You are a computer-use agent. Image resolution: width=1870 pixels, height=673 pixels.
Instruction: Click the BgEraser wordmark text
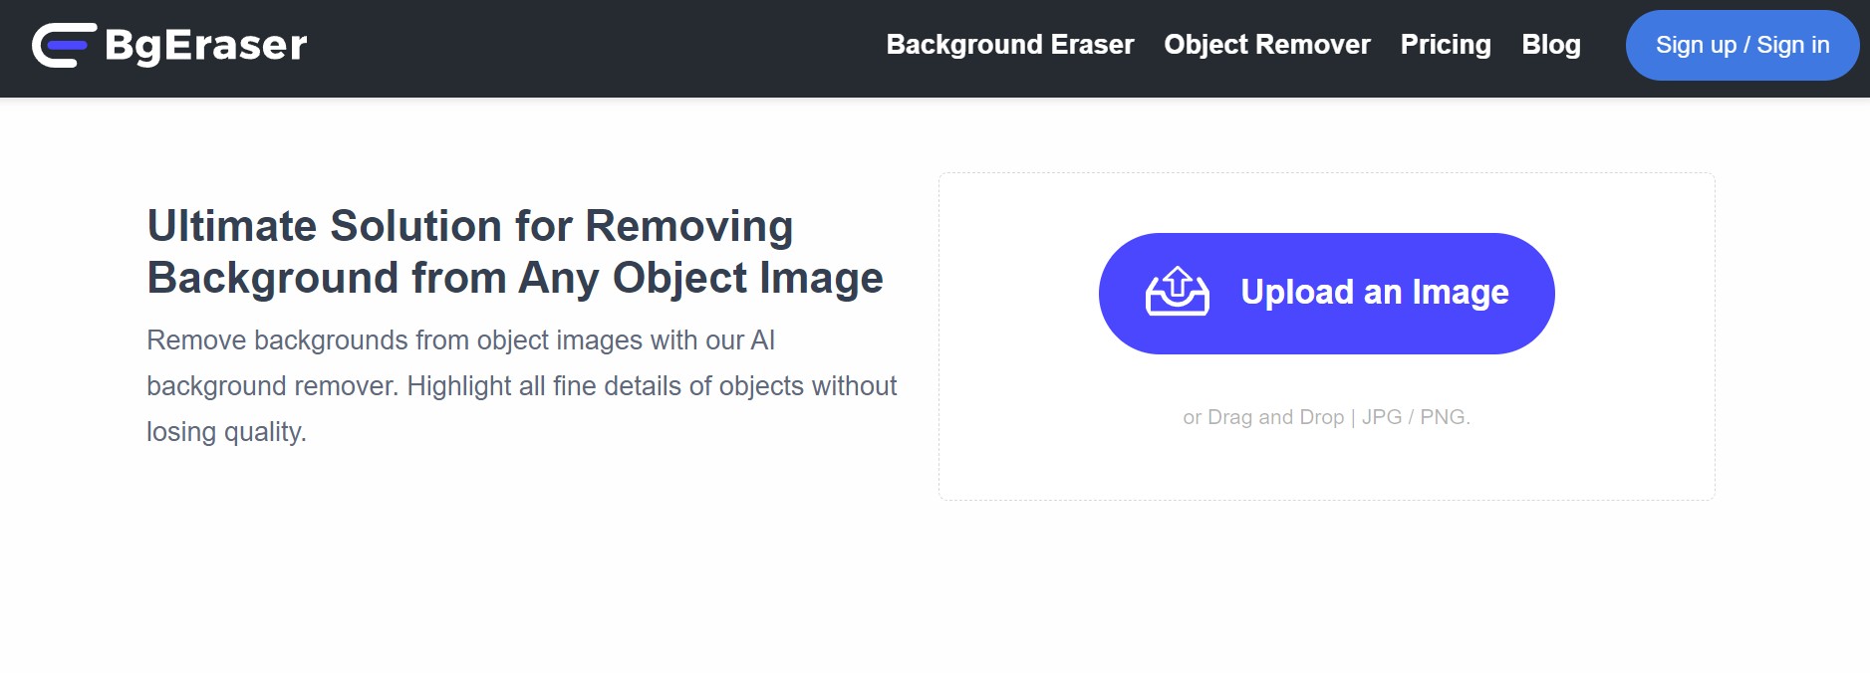206,46
